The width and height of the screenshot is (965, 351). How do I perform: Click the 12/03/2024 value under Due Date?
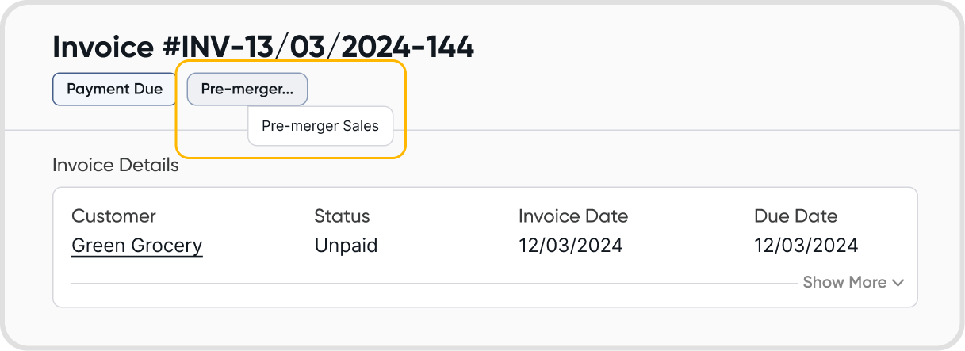point(806,246)
